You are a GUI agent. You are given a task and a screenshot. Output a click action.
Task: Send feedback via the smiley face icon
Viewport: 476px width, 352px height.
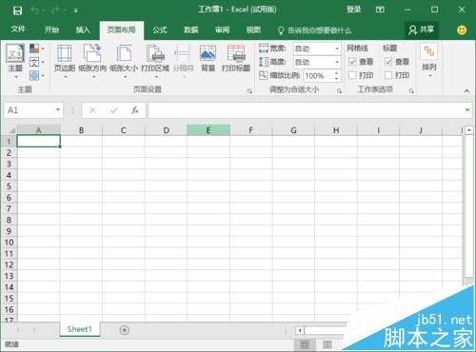(x=462, y=30)
